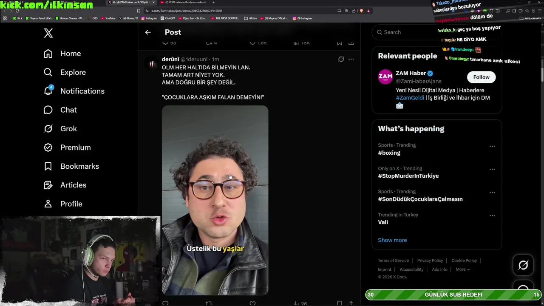Open the #SonDüdükÇocuklaraÇalmasın trend
This screenshot has width=544, height=306.
[x=420, y=199]
